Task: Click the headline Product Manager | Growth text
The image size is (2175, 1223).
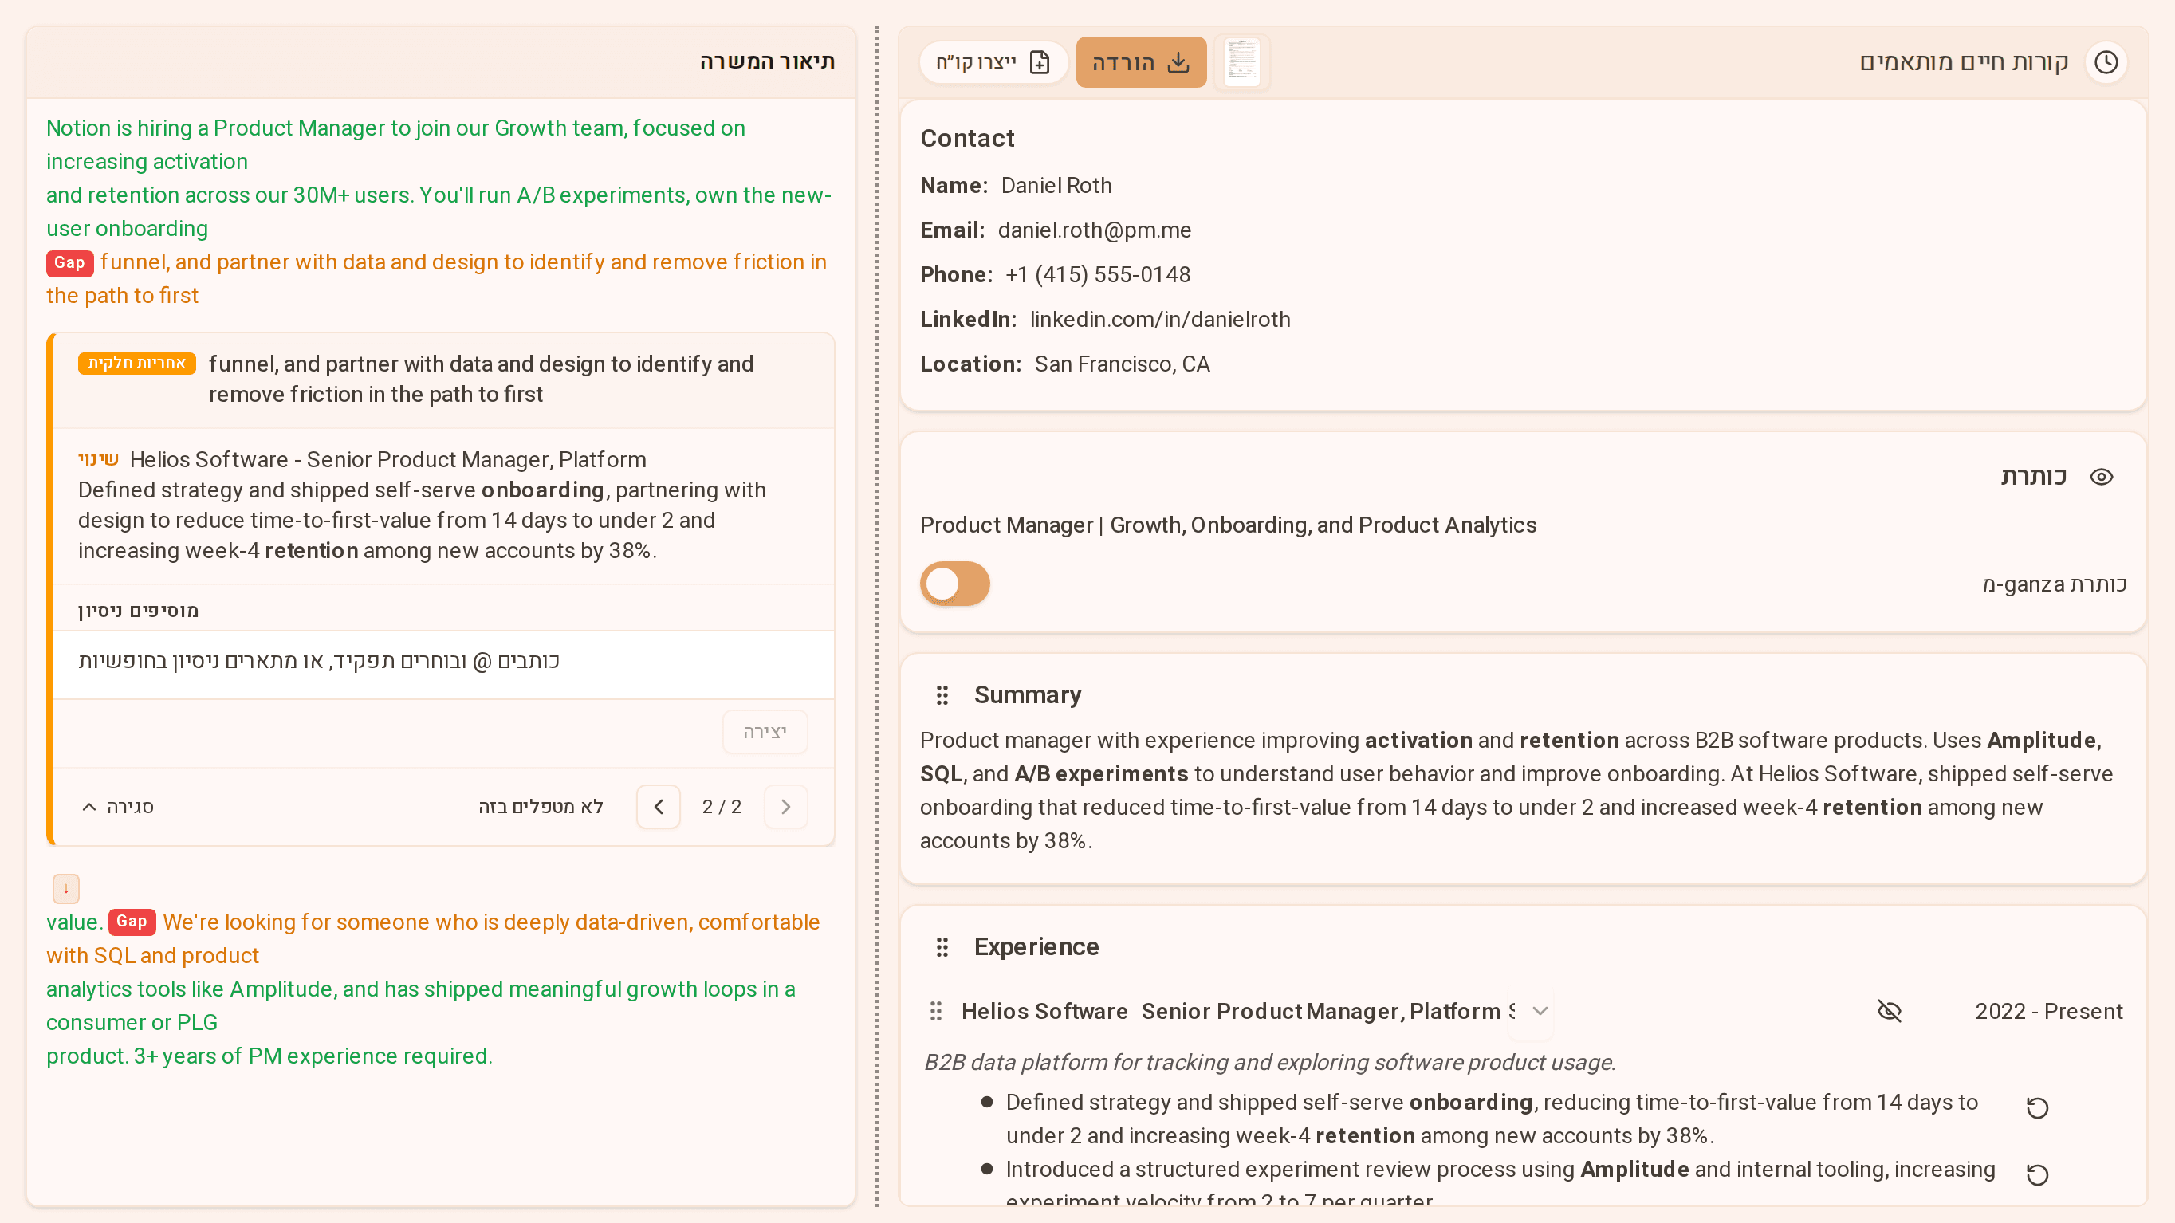Action: point(1228,525)
